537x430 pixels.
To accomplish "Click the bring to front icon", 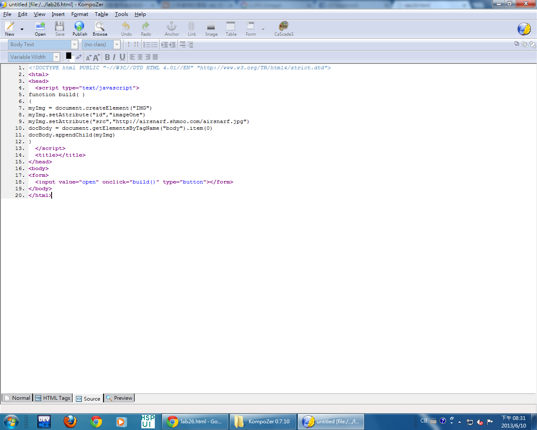I will tap(525, 44).
